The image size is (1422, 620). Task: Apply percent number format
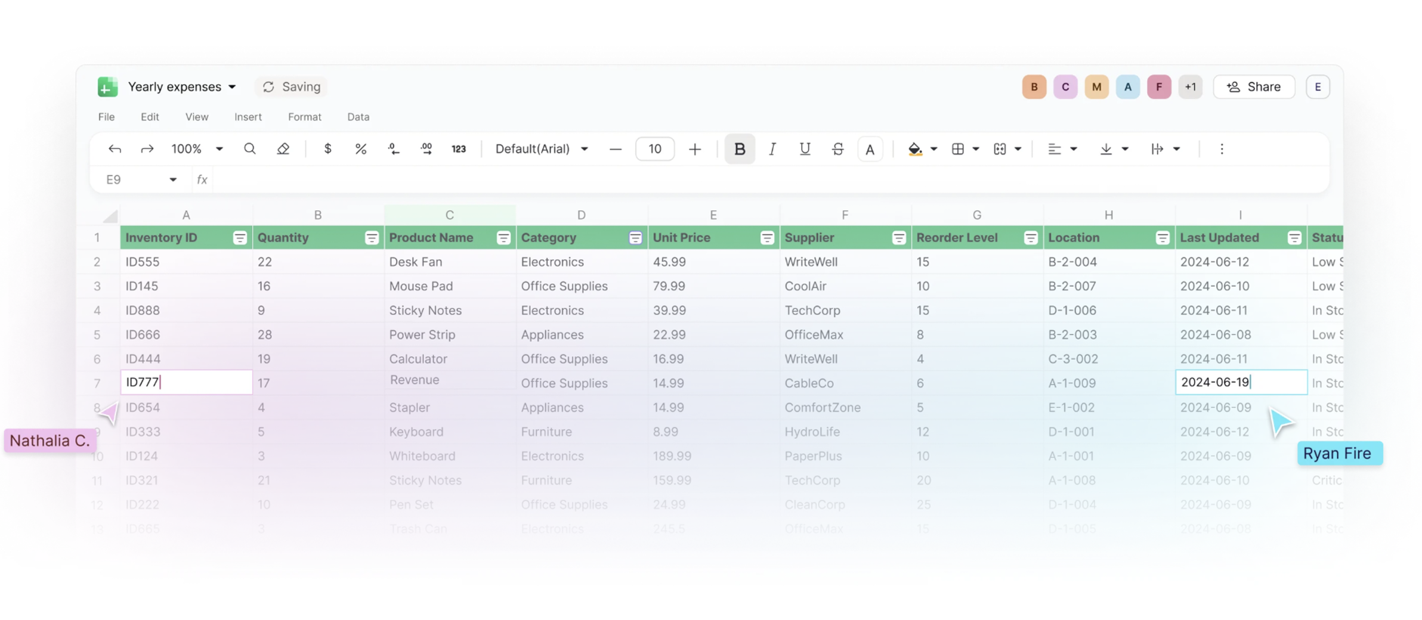pos(361,149)
